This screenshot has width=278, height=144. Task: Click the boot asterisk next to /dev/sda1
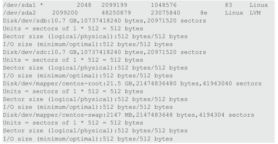[41, 5]
